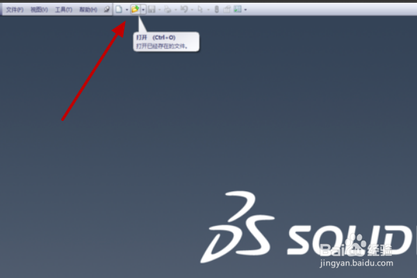Expand the dropdown arrow next to Select
Screen dimensions: 417x278
[x=208, y=10]
